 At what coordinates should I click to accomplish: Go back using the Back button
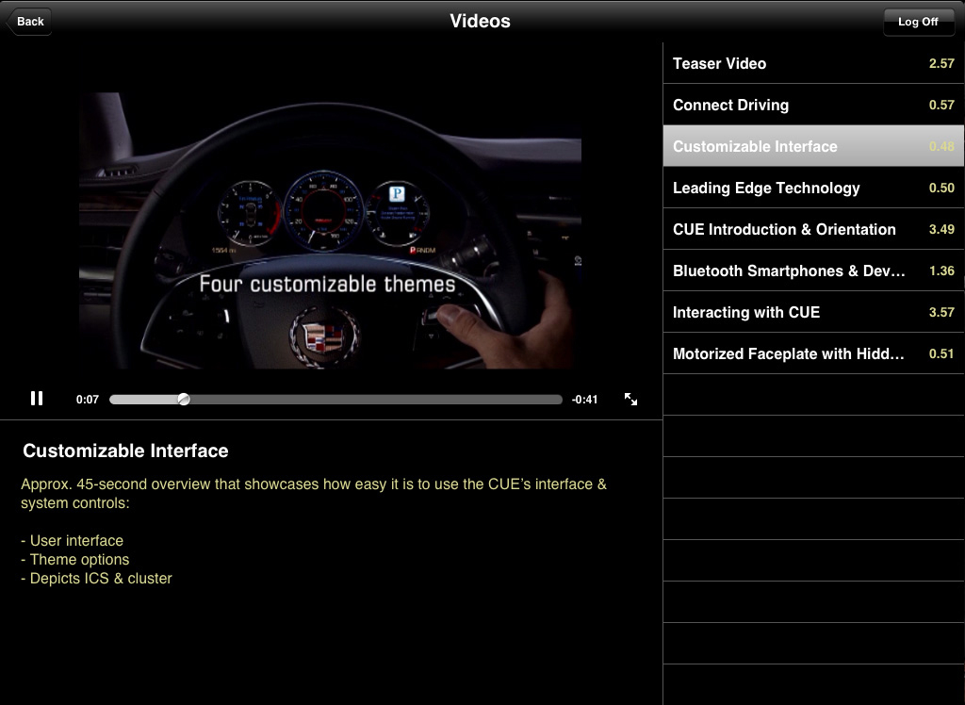(29, 21)
